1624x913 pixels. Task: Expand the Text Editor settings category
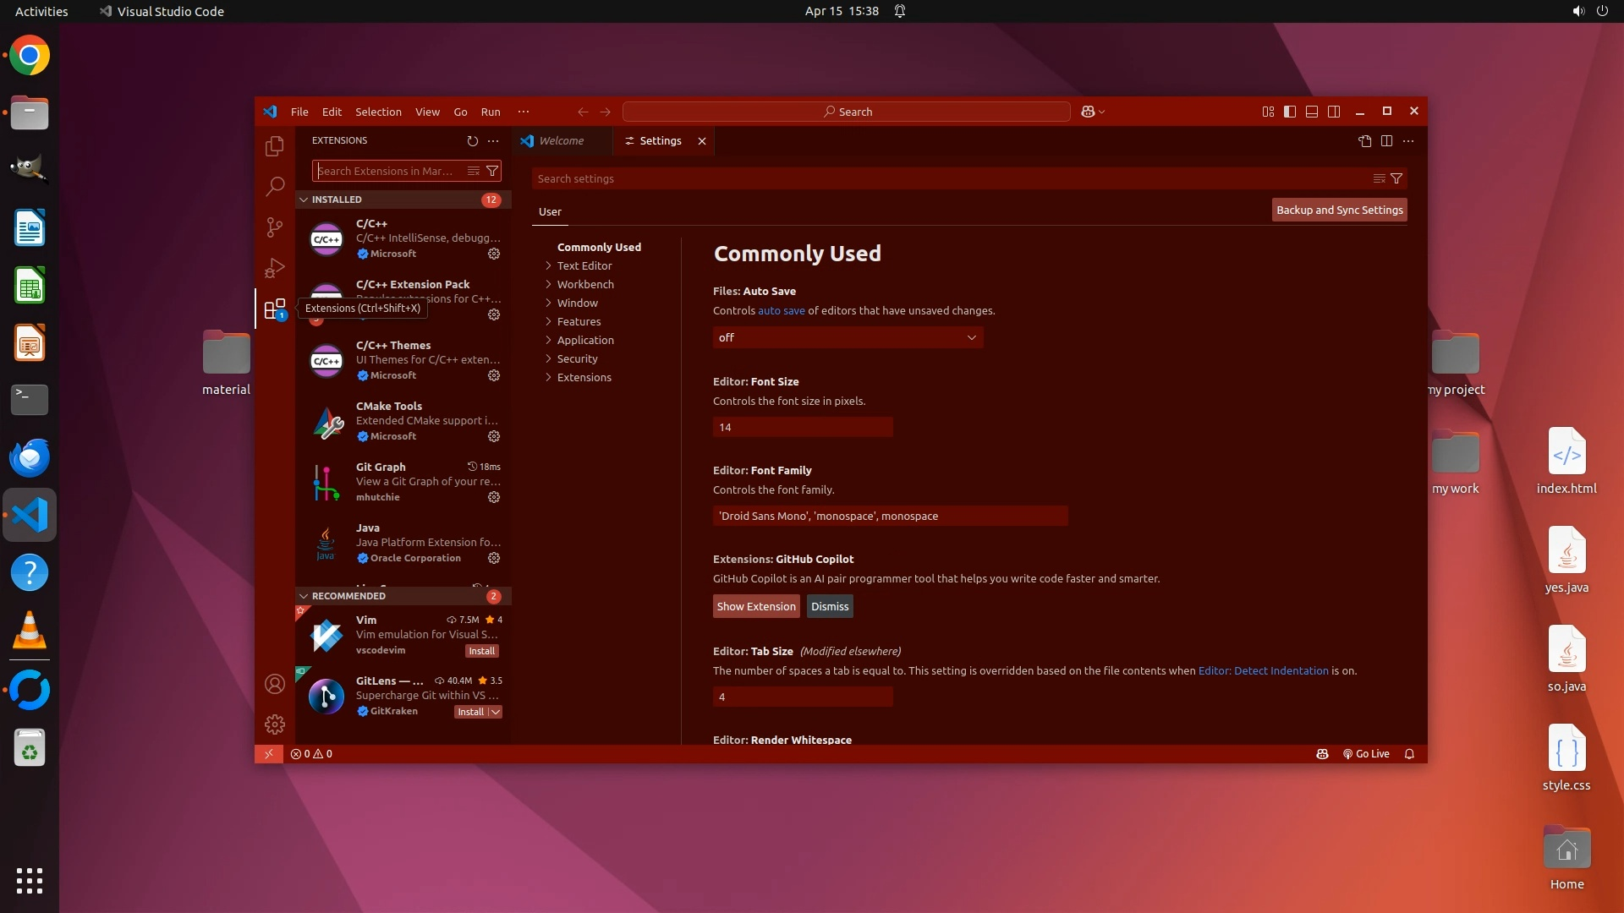(584, 265)
